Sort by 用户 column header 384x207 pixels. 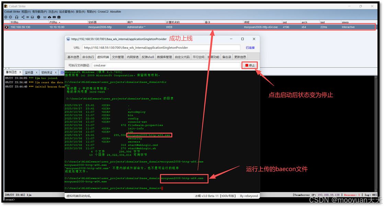[x=146, y=22]
